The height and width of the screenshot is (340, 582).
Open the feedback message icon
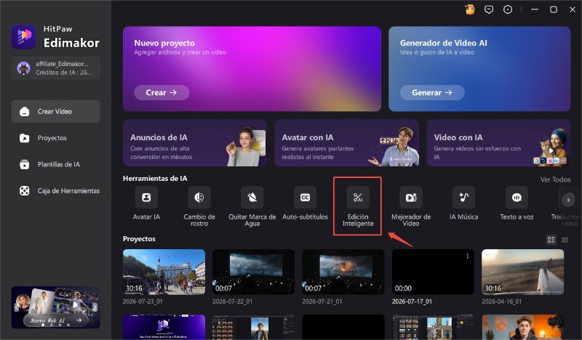pyautogui.click(x=489, y=9)
